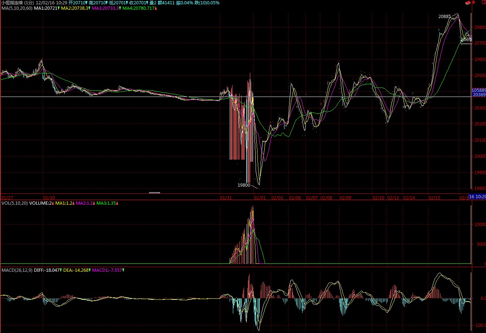Image resolution: width=486 pixels, height=333 pixels.
Task: Select the 02/09 date on time axis
Action: (x=345, y=197)
